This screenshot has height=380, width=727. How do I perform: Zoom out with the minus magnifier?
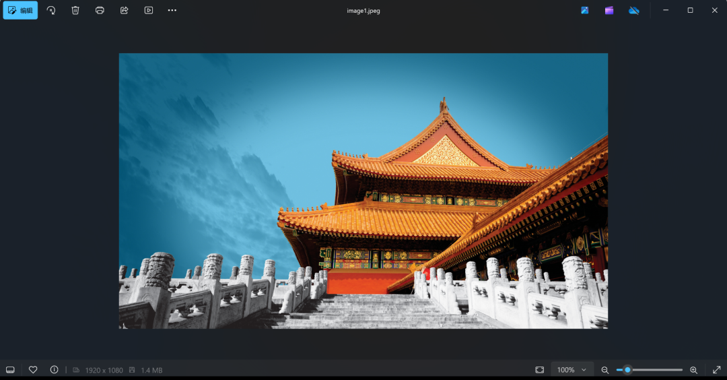click(x=605, y=370)
